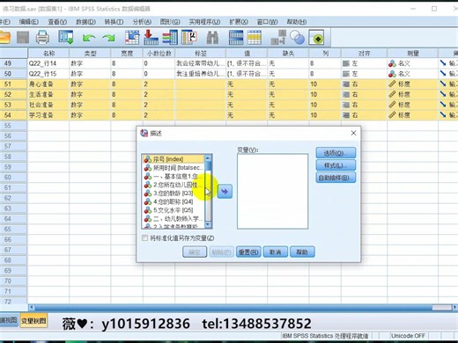The width and height of the screenshot is (458, 343).
Task: Click the alignment icon in row 50
Action: click(346, 74)
